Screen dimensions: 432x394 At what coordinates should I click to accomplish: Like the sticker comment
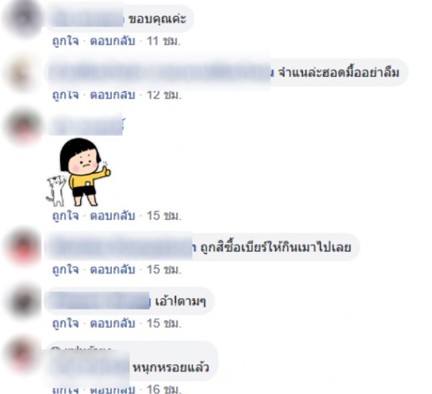tap(65, 216)
